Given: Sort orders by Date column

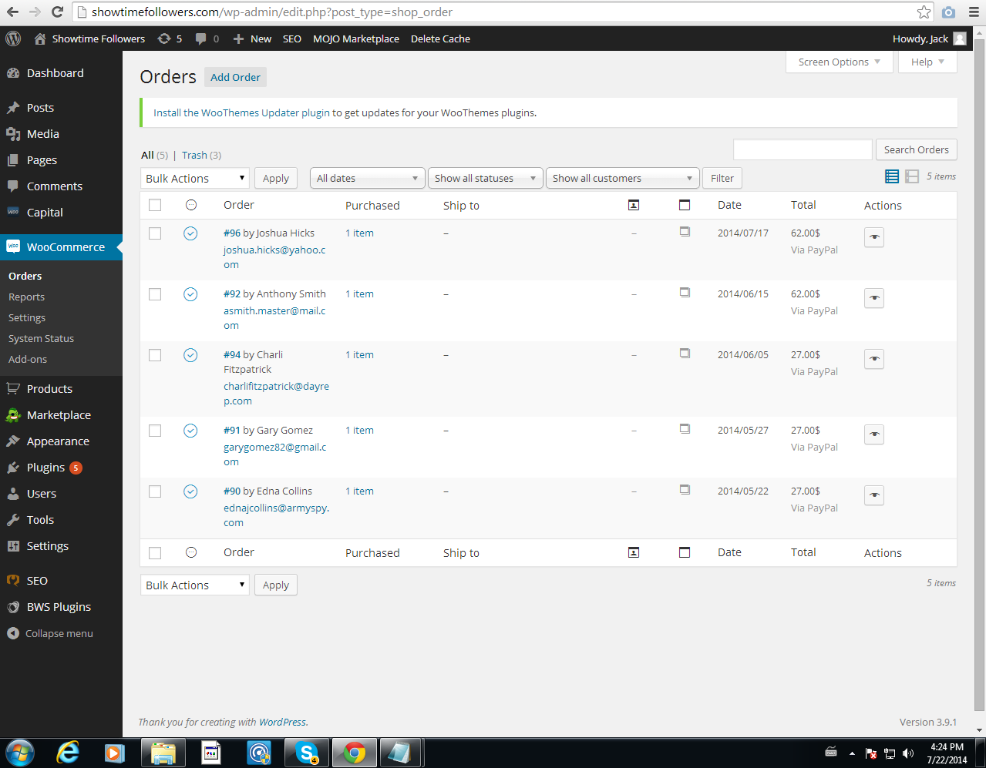Looking at the screenshot, I should pos(729,205).
